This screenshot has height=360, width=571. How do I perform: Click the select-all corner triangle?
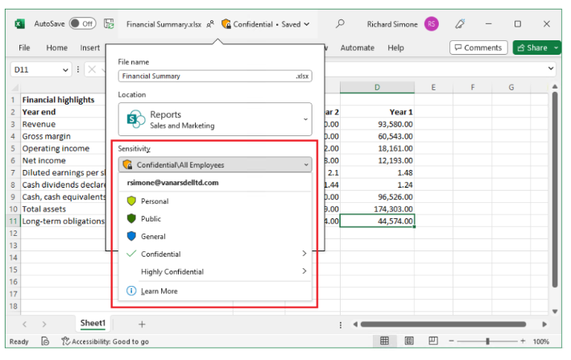15,88
